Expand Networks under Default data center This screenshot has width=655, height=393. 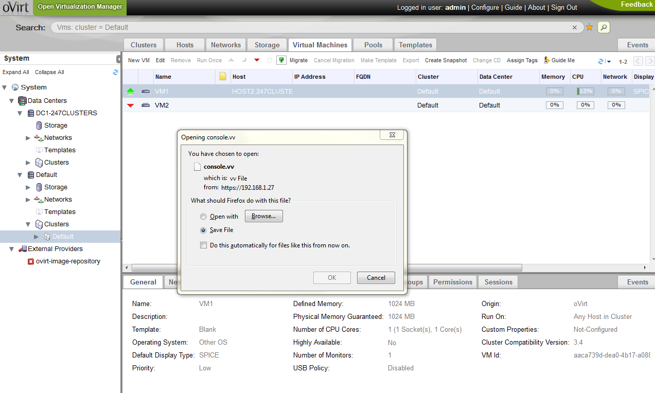tap(28, 200)
